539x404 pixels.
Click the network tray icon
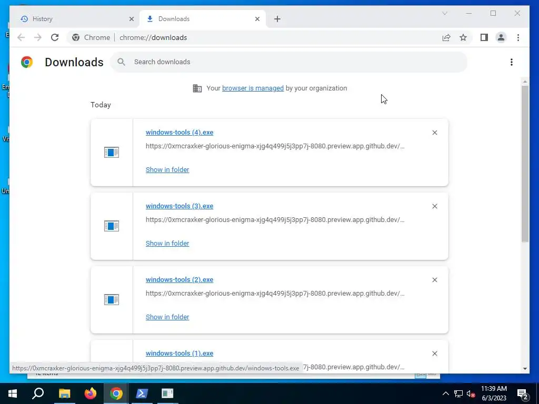coord(458,393)
